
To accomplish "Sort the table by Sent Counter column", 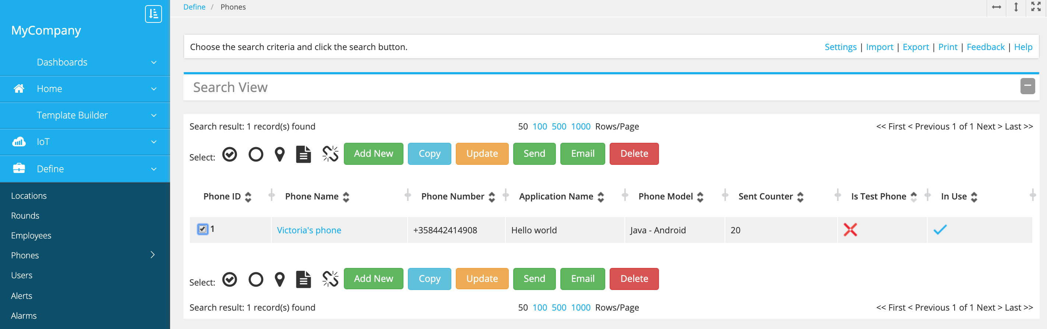I will tap(800, 197).
